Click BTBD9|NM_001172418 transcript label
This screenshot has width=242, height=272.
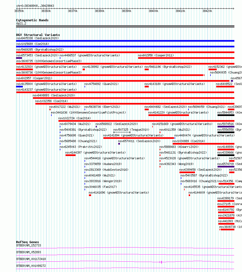point(31,259)
